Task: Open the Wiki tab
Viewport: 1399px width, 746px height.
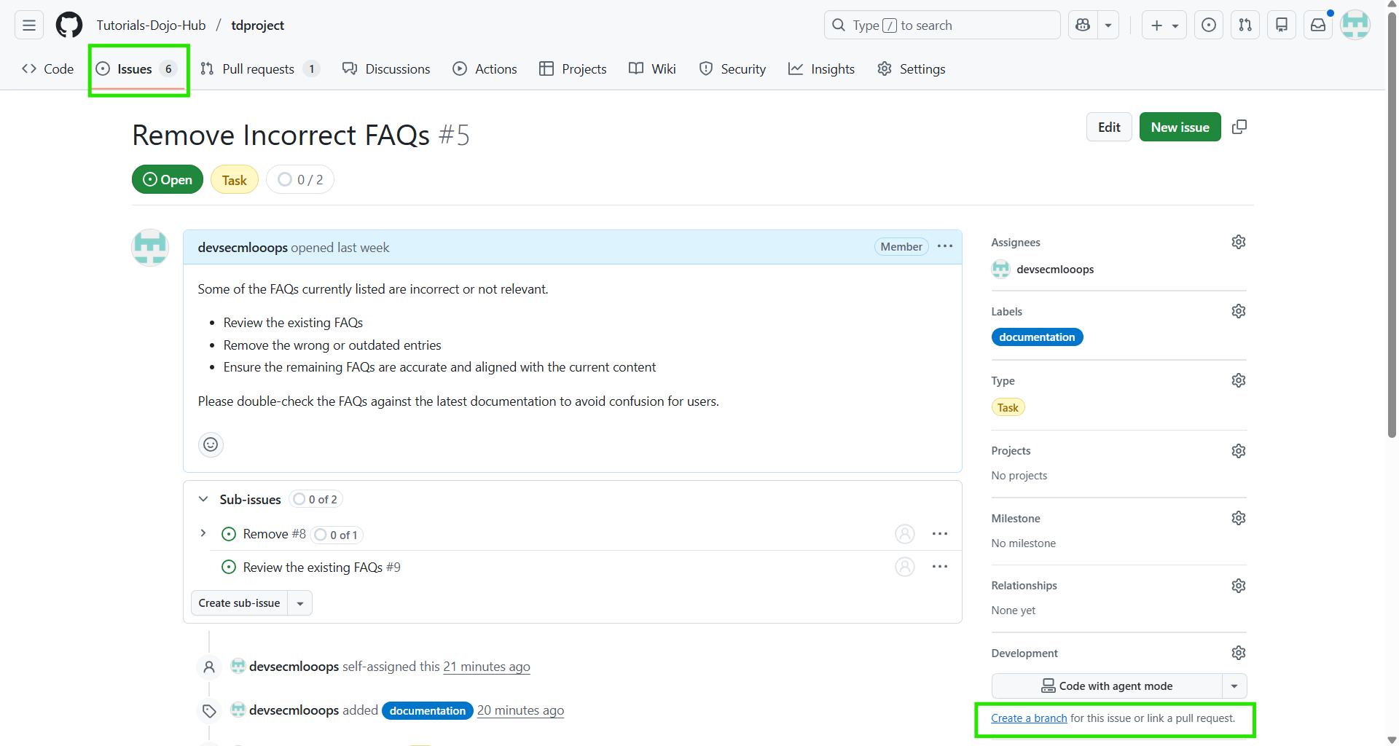Action: [652, 68]
